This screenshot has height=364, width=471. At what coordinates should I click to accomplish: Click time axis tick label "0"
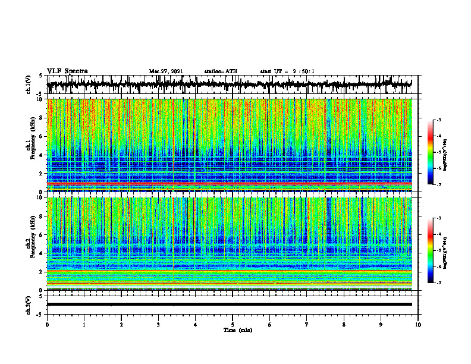47,325
